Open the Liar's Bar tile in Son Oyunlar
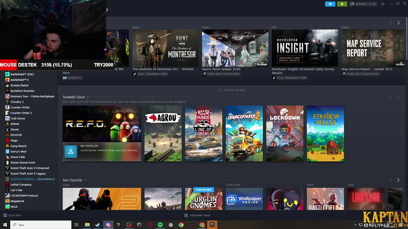This screenshot has width=408, height=229. (366, 199)
